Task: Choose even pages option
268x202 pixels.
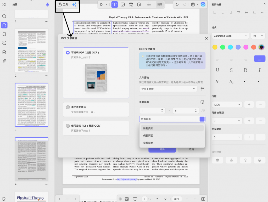Action: (172, 136)
